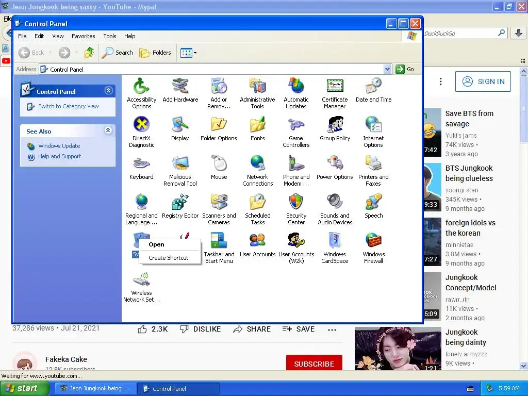
Task: Click the Windows start button
Action: point(25,388)
